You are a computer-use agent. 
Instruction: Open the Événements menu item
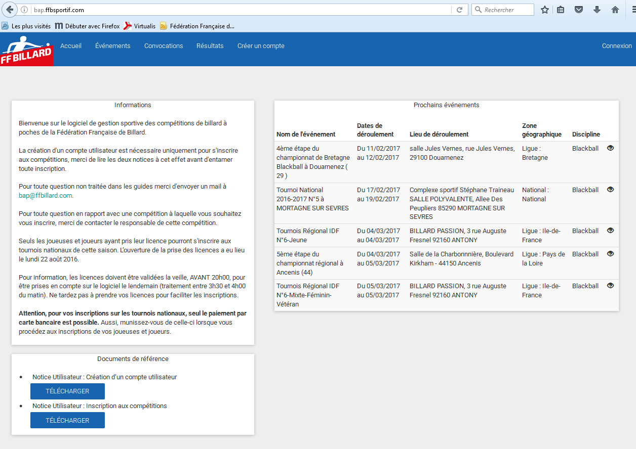(112, 46)
